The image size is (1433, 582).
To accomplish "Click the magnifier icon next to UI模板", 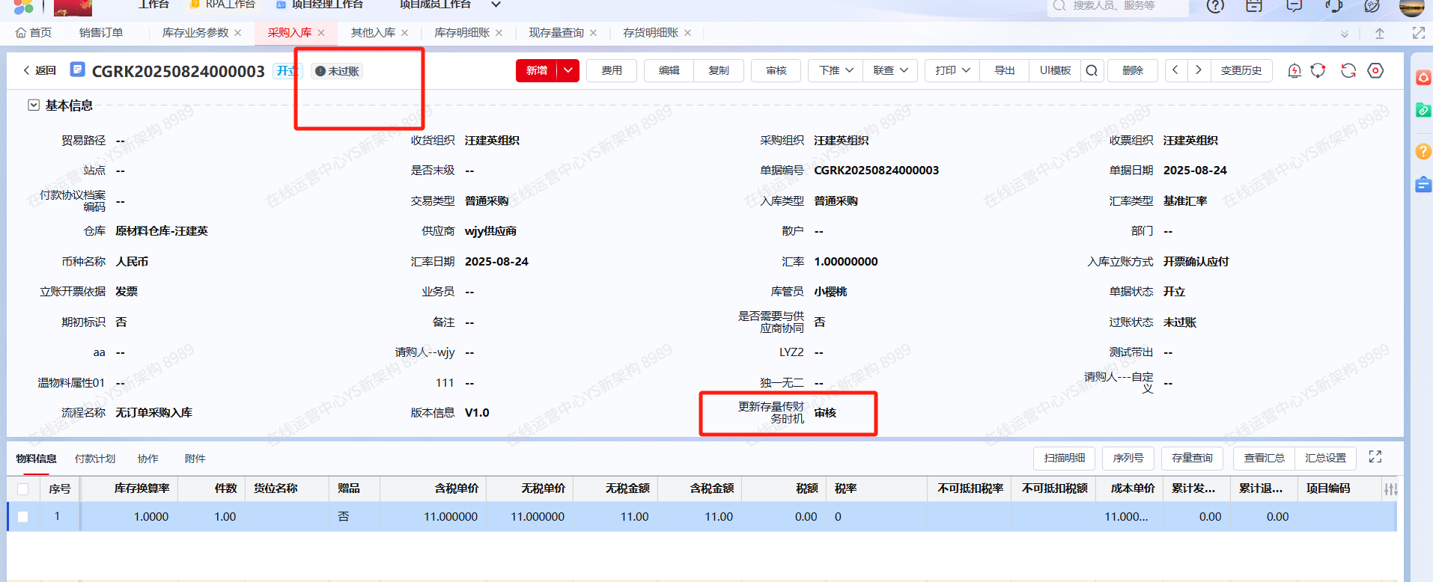I will 1092,70.
